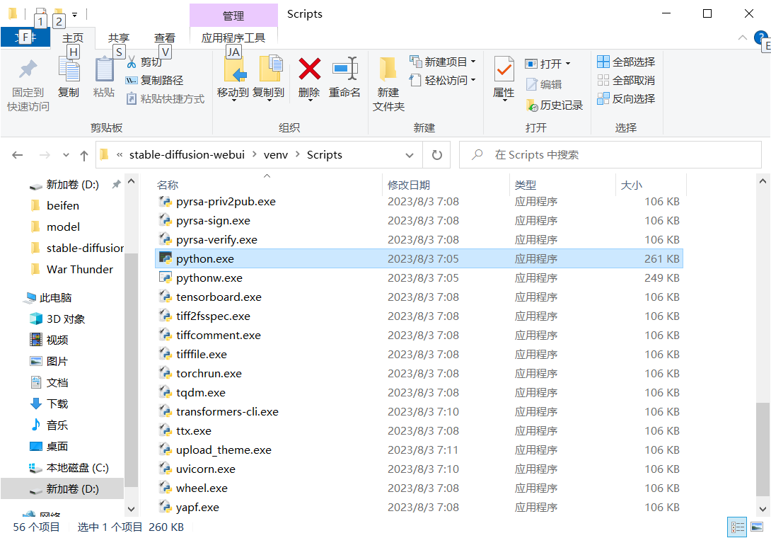Click the file list vertical scrollbar thumb
This screenshot has height=538, width=771.
[762, 450]
